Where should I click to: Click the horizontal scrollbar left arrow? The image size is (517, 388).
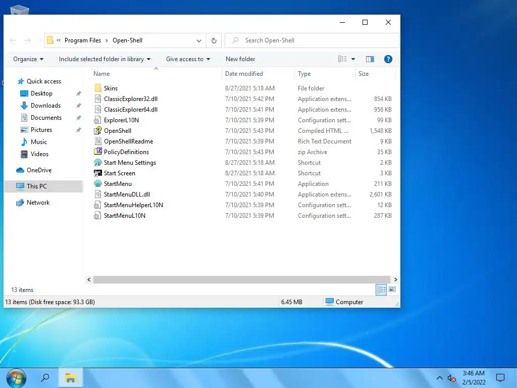[x=89, y=279]
